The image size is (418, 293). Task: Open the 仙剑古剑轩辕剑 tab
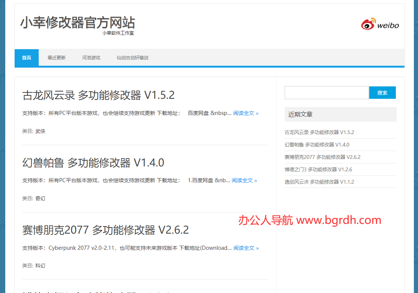tap(132, 57)
